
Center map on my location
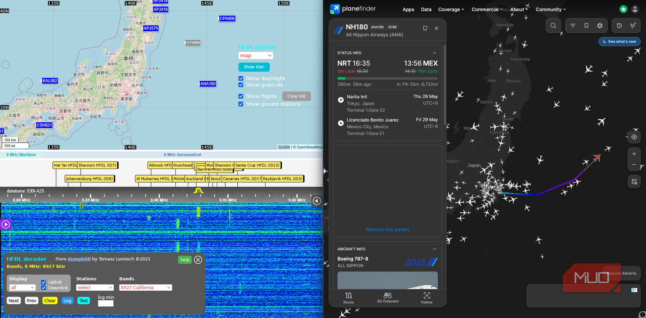(634, 137)
